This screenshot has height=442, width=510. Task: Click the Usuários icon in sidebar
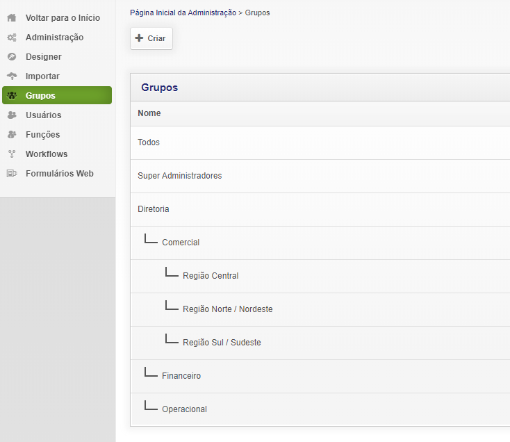pyautogui.click(x=12, y=115)
